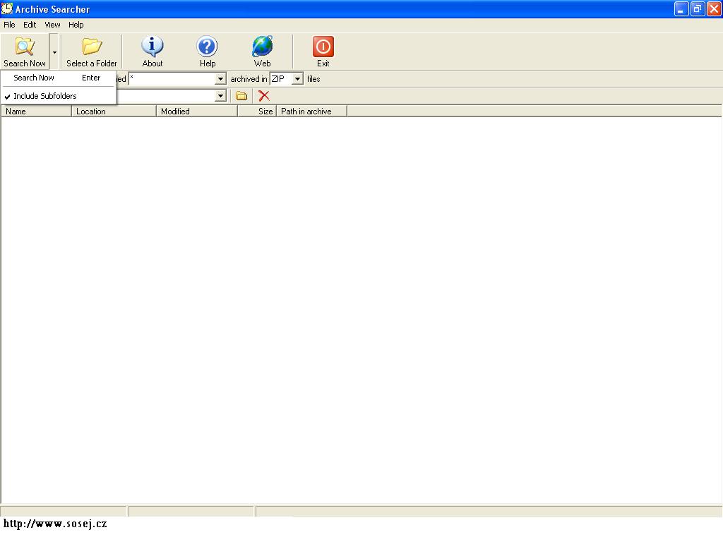This screenshot has height=542, width=723.
Task: Close the Archive Searcher window
Action: (714, 8)
